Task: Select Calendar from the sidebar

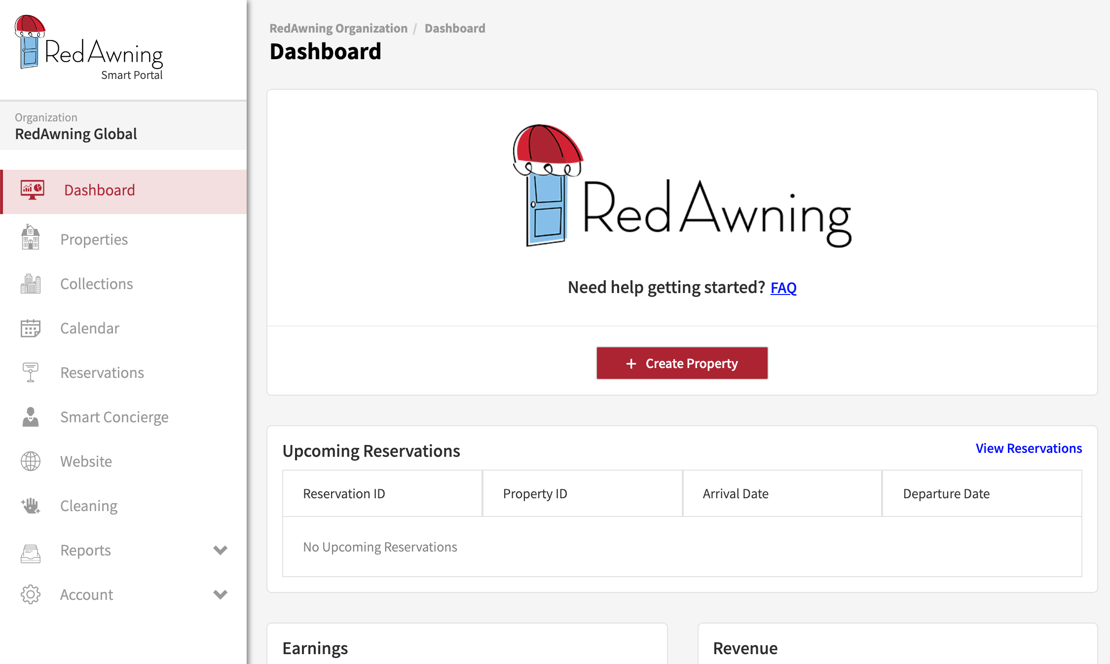Action: point(123,328)
